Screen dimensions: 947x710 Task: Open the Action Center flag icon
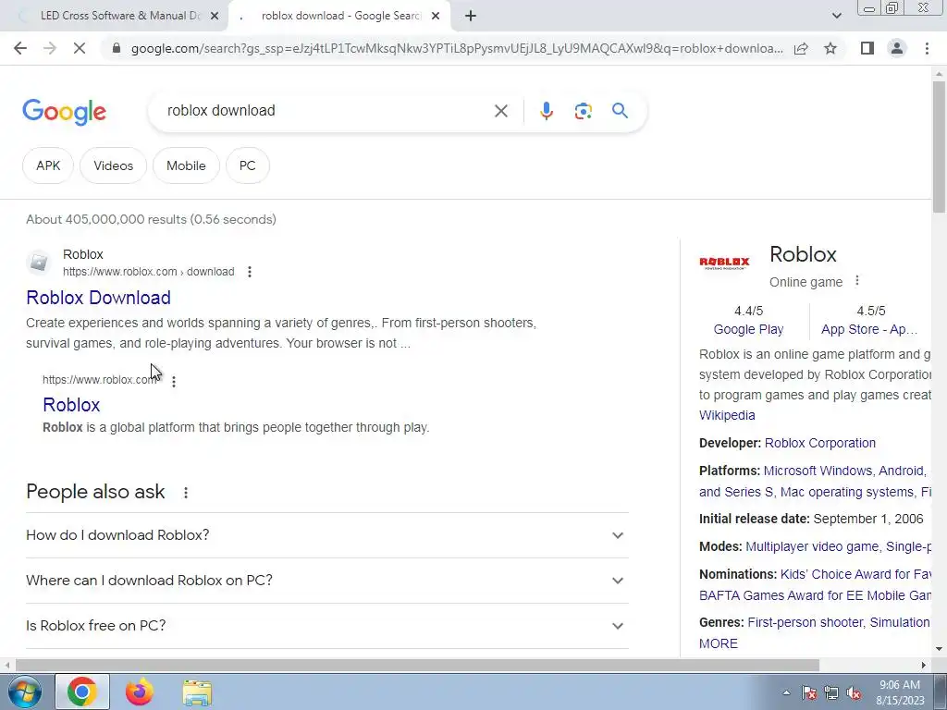808,693
